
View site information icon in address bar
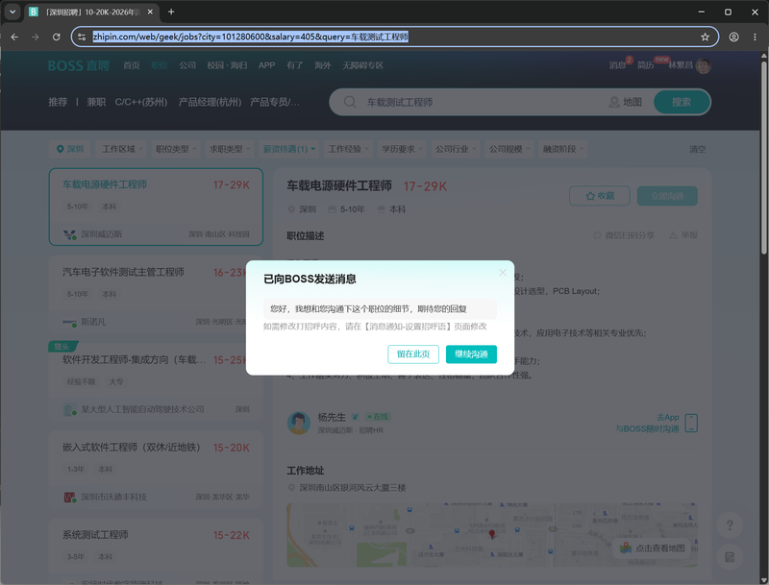click(82, 37)
